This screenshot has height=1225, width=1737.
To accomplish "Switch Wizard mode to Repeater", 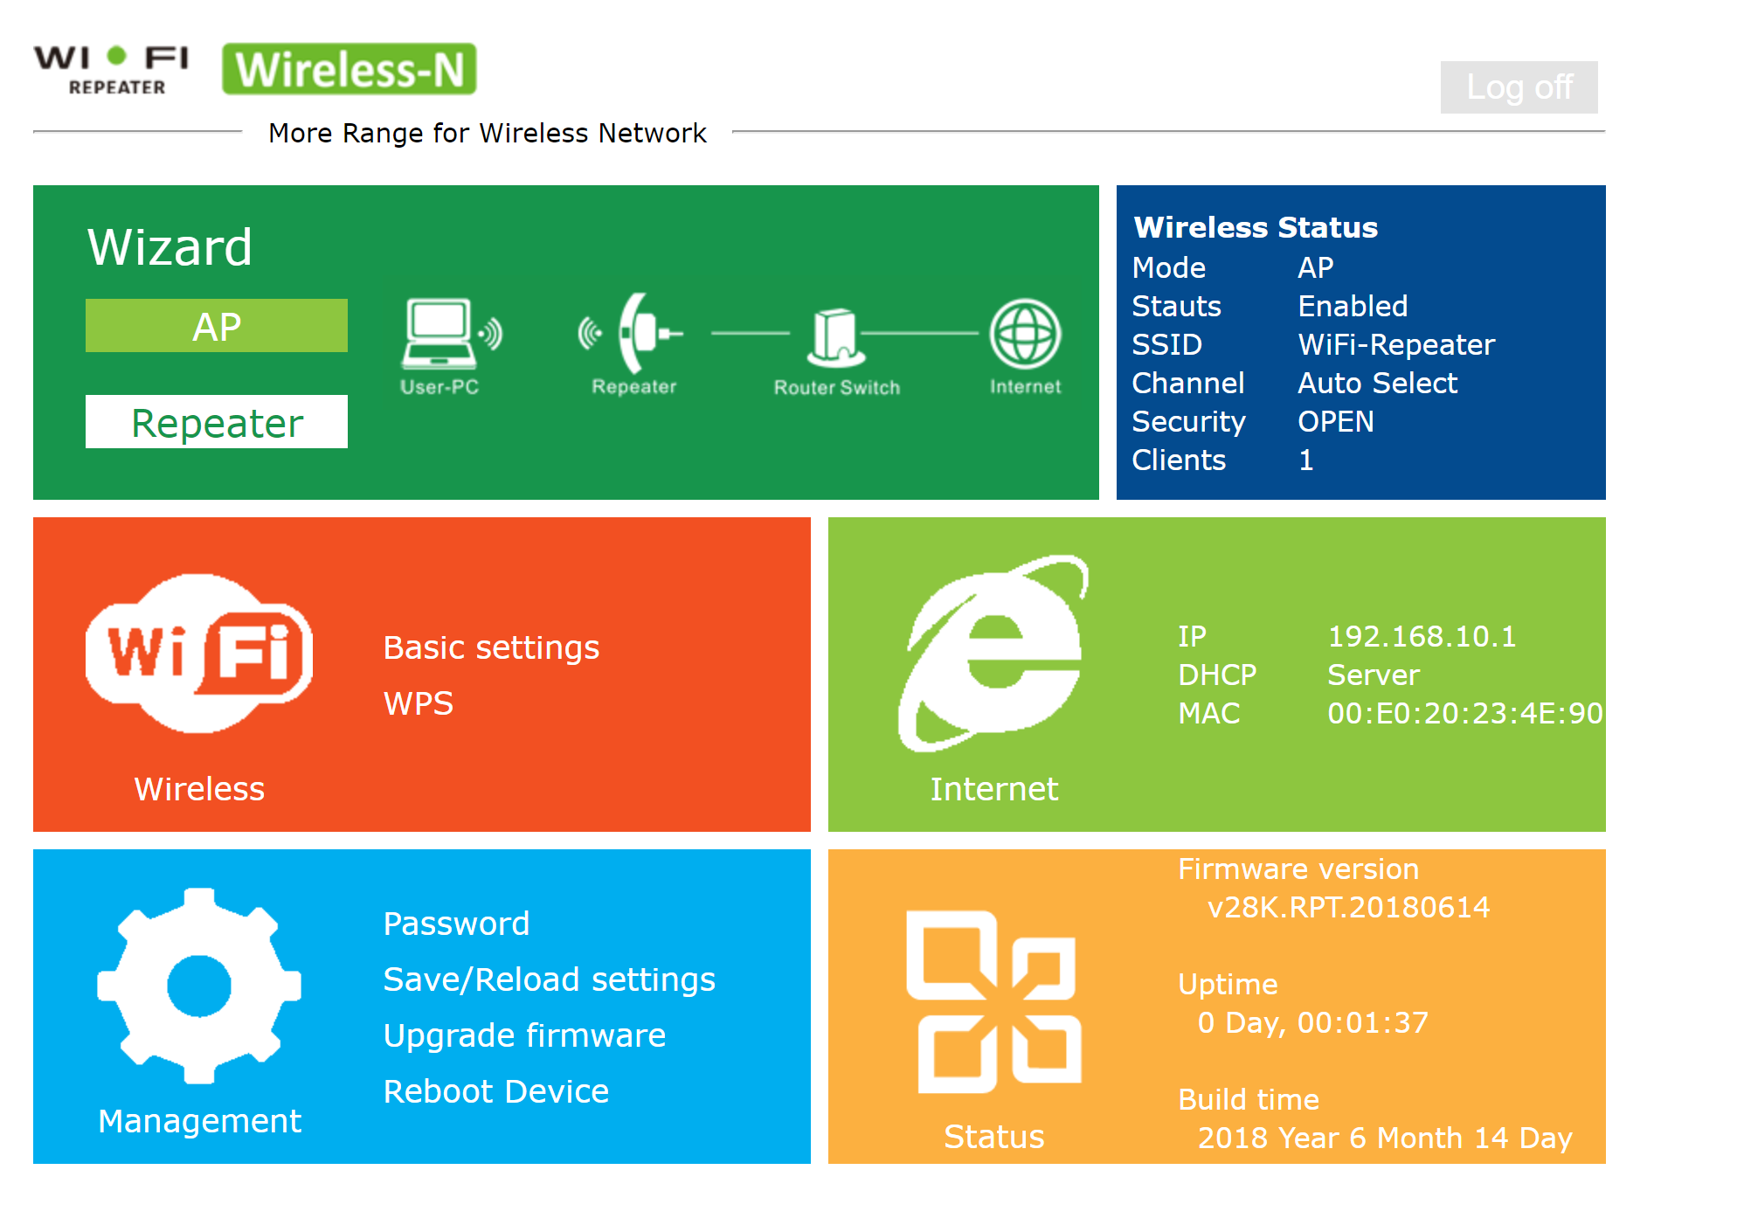I will tap(217, 422).
